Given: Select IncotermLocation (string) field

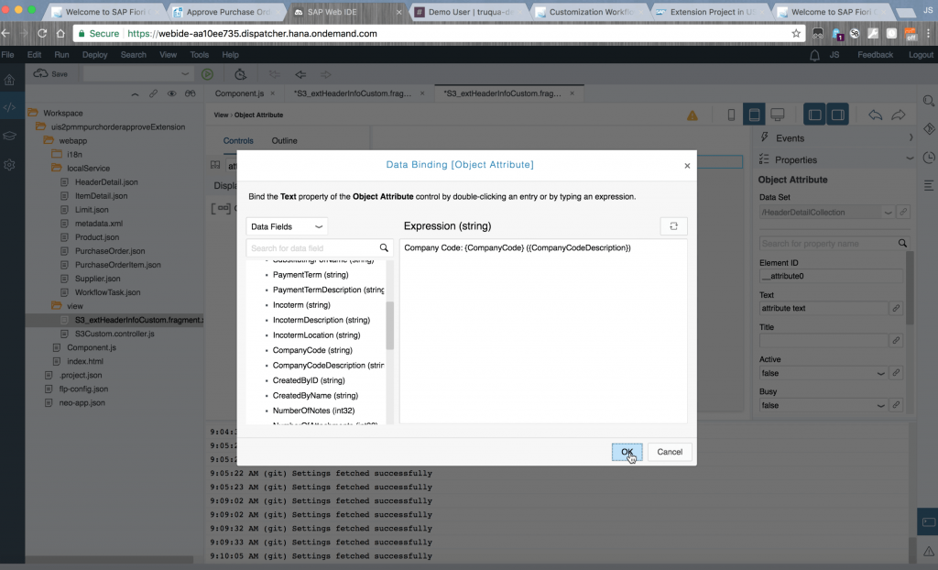Looking at the screenshot, I should coord(316,335).
